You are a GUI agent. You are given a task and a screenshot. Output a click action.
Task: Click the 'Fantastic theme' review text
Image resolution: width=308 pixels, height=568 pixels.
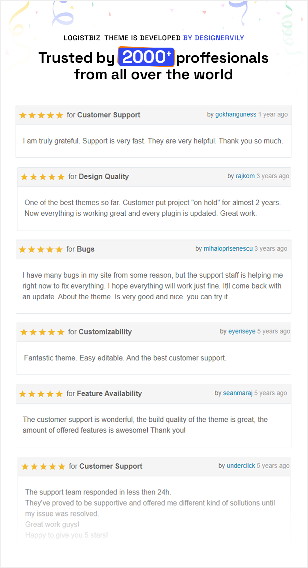pyautogui.click(x=125, y=358)
